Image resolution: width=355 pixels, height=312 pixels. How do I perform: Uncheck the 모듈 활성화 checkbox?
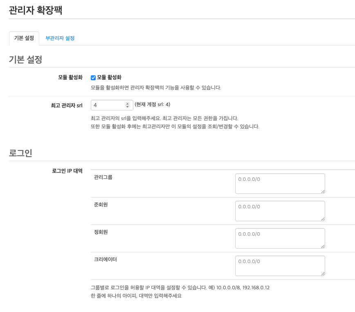point(93,77)
